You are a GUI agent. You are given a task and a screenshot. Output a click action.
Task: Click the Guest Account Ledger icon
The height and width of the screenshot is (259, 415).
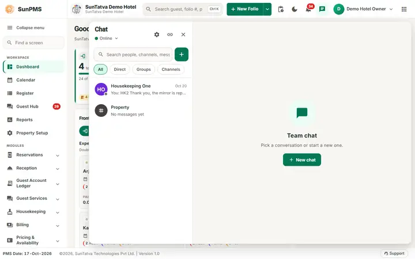10,183
